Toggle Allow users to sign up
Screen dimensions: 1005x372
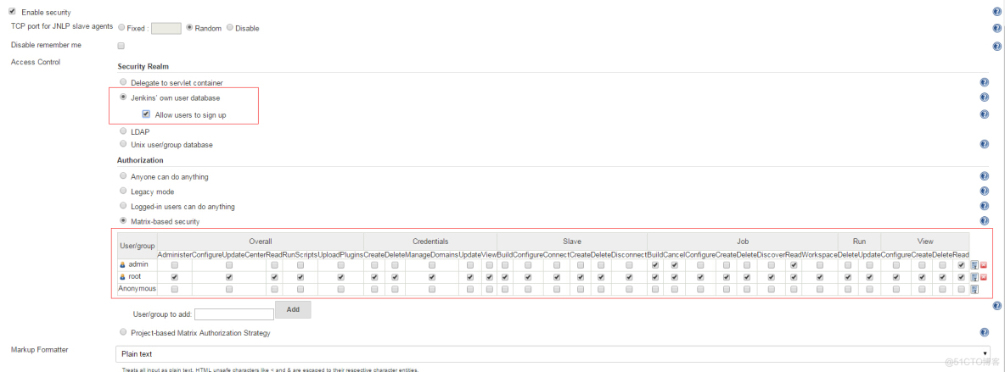(146, 114)
